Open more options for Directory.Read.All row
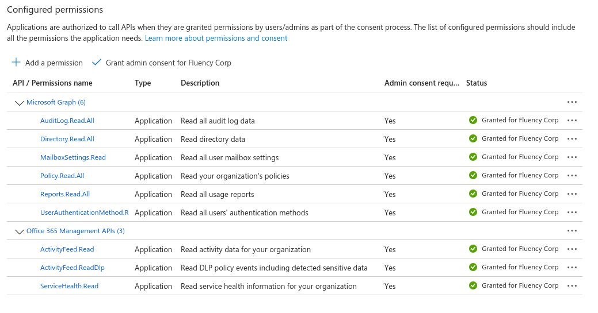598x313 pixels. pos(572,138)
